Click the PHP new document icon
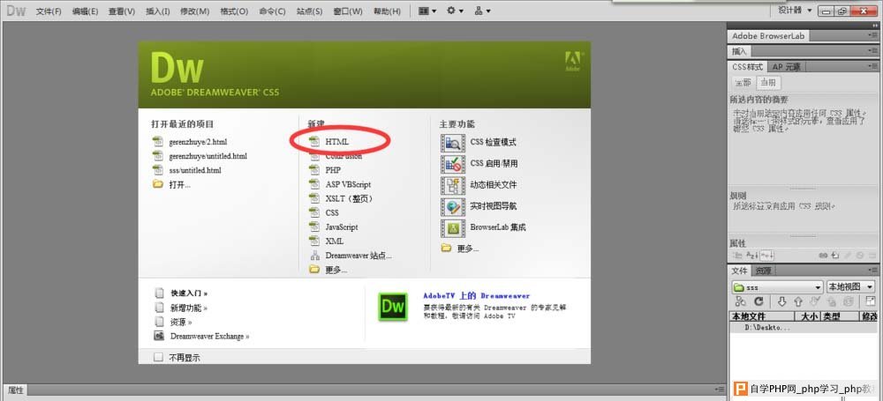The width and height of the screenshot is (883, 401). click(x=314, y=170)
